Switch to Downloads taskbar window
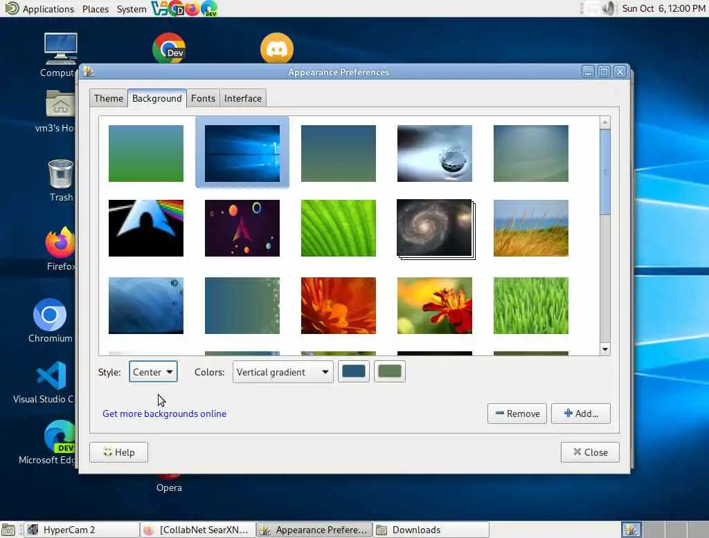 (x=431, y=530)
